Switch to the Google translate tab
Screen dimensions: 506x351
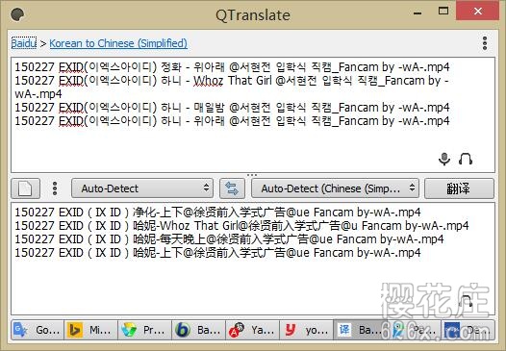click(38, 330)
